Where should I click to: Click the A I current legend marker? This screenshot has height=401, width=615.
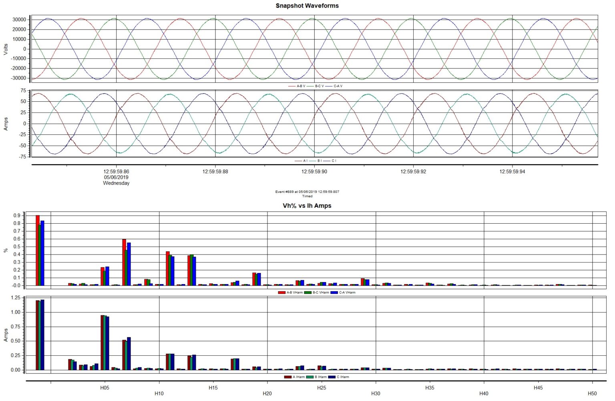(298, 160)
